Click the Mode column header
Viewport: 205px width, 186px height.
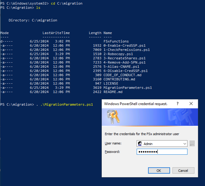pos(5,33)
